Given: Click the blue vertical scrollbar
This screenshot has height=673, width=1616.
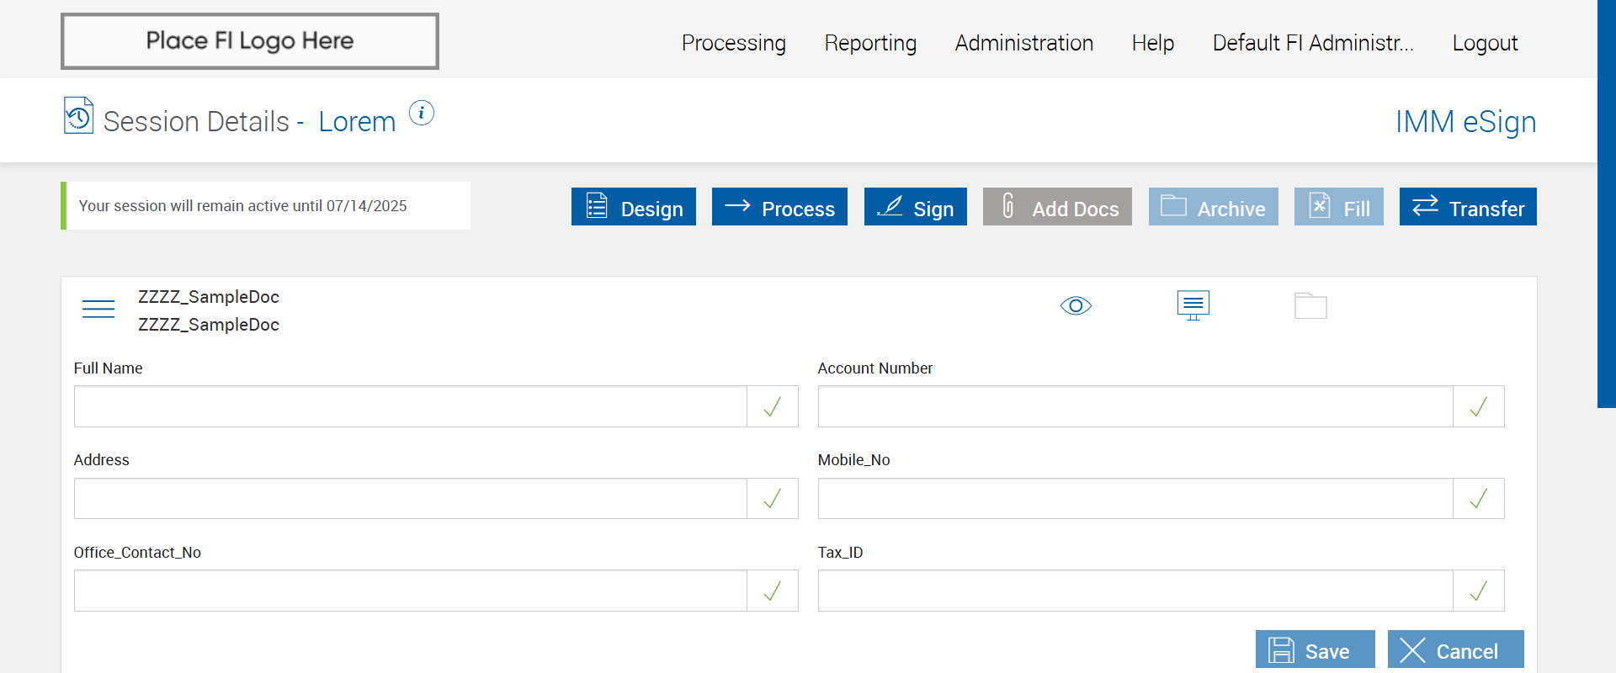Looking at the screenshot, I should [1606, 202].
